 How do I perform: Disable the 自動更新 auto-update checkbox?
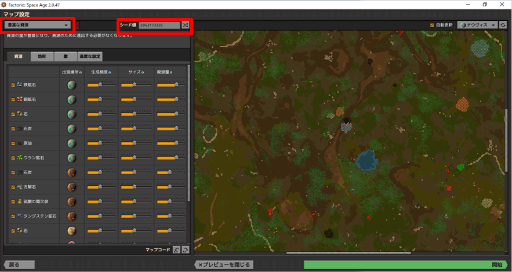(432, 25)
